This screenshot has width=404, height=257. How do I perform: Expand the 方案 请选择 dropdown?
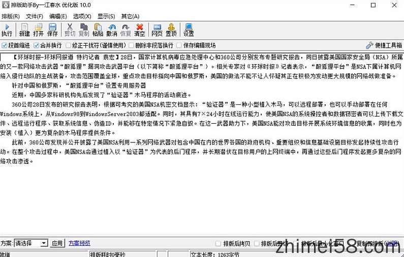tap(44, 243)
